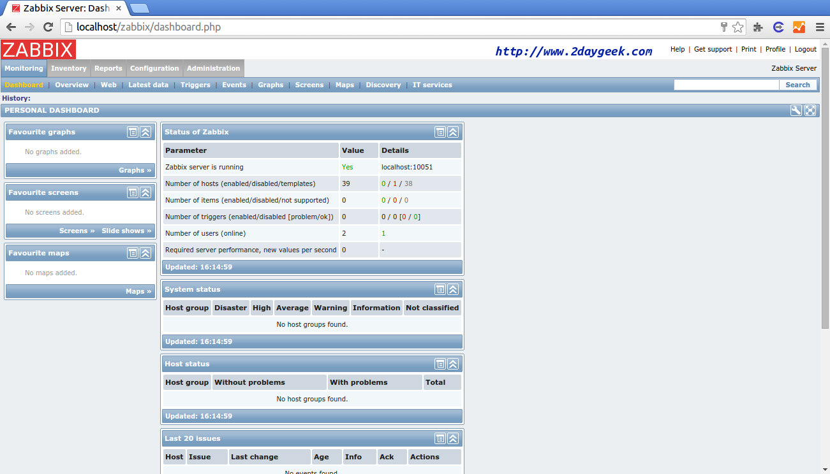Viewport: 830px width, 474px height.
Task: Follow the Maps » link
Action: pyautogui.click(x=138, y=291)
